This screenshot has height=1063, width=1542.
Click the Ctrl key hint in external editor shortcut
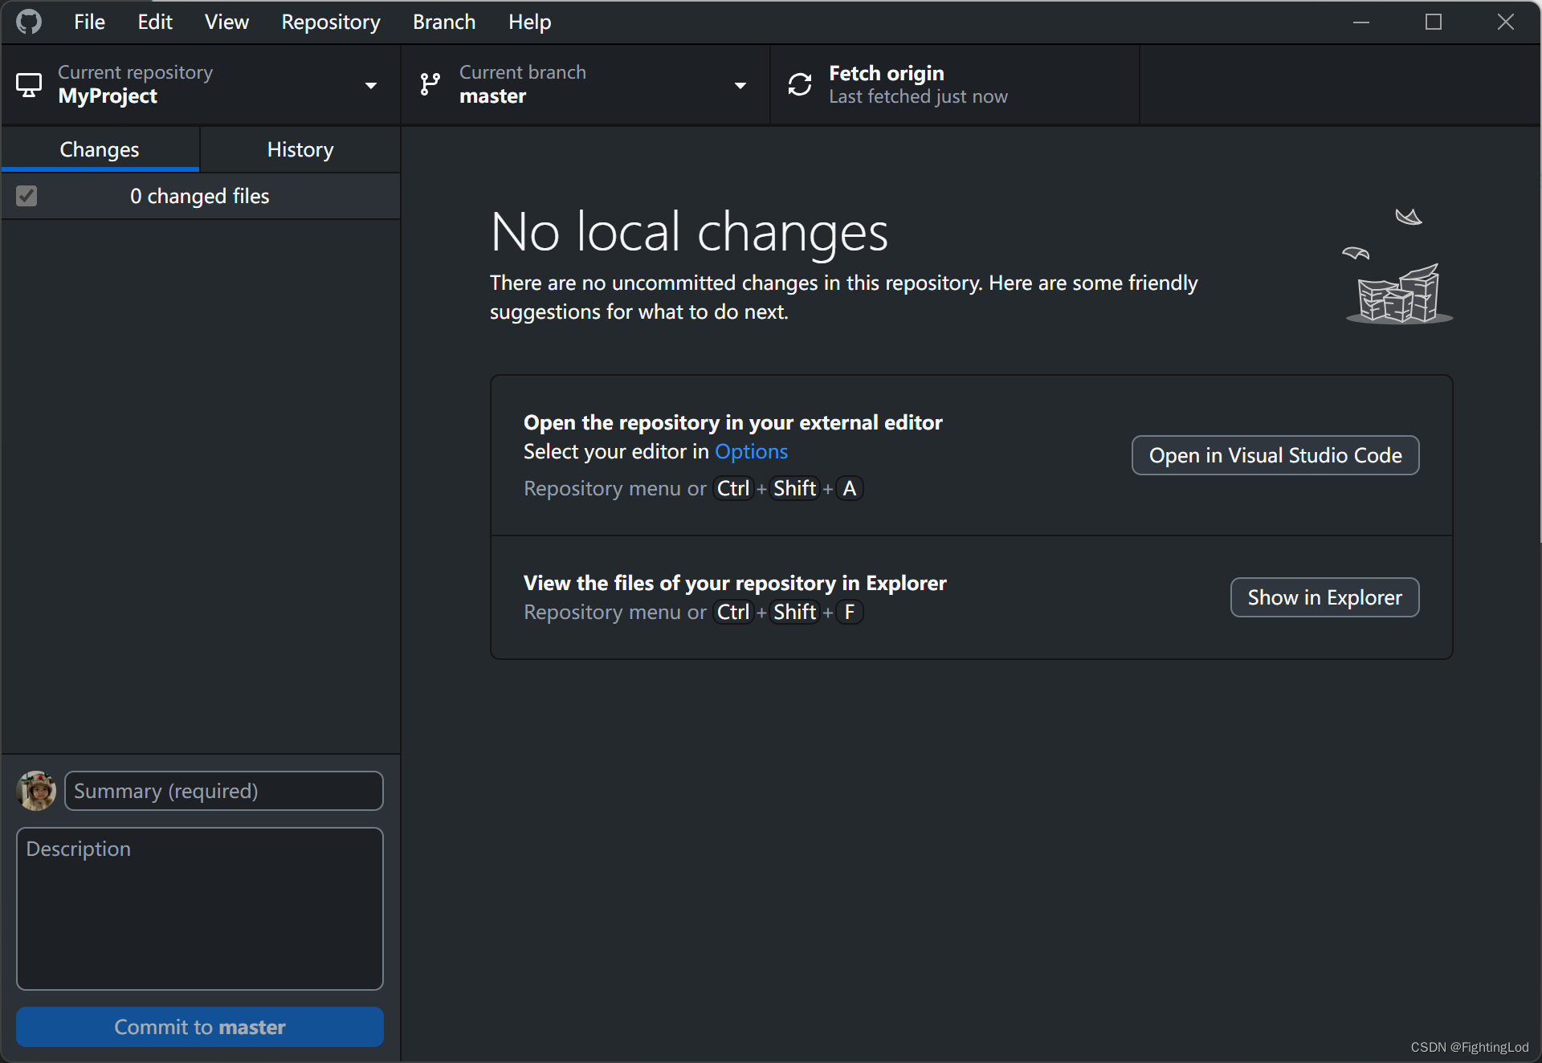pos(733,488)
